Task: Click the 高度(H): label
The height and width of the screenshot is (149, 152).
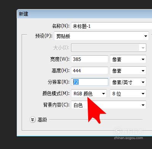Action: [60, 70]
